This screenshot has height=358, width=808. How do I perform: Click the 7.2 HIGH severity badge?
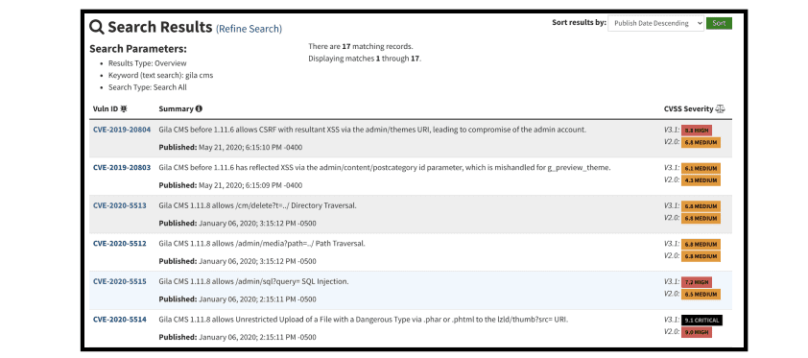coord(696,282)
